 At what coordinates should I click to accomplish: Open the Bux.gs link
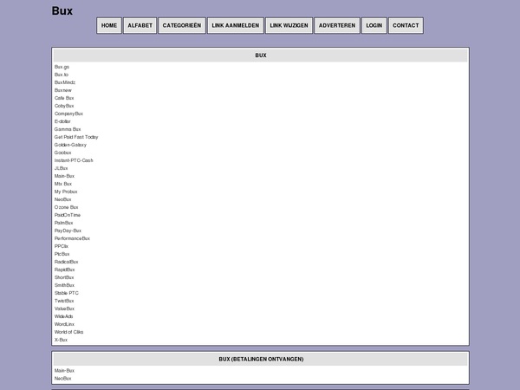coord(62,67)
